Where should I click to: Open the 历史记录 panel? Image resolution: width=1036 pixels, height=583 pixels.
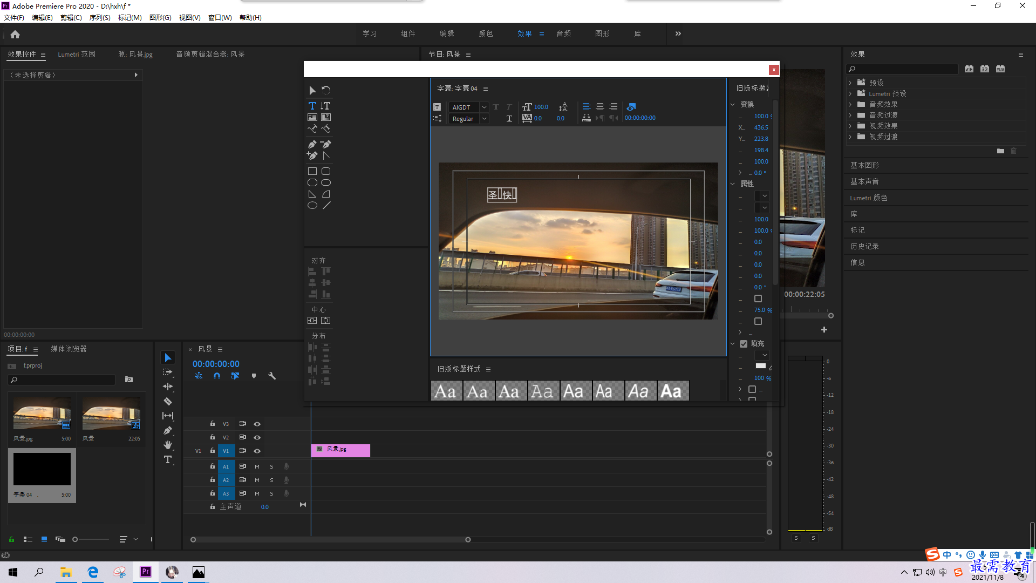(x=864, y=246)
